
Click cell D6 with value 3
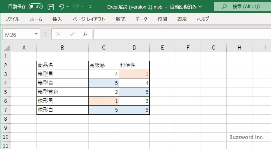(x=134, y=101)
